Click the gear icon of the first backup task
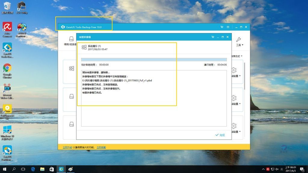 click(x=234, y=70)
